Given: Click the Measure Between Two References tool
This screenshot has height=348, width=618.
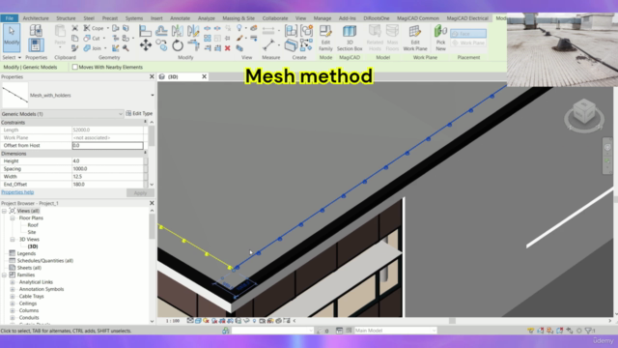Looking at the screenshot, I should [268, 31].
